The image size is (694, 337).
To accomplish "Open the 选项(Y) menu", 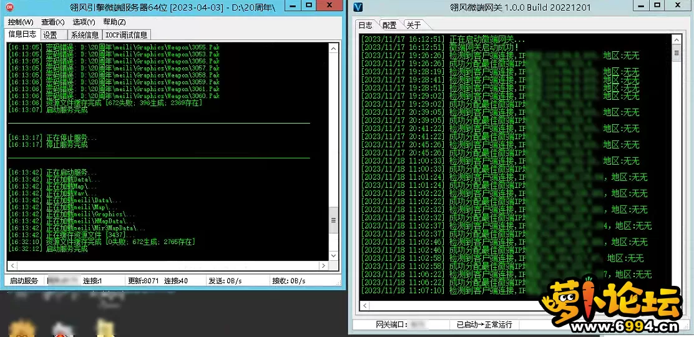I will [x=84, y=22].
